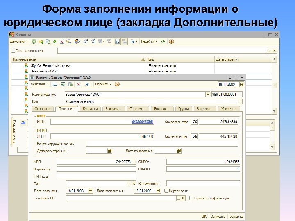Open Ответисполнитель selection ellipsis in Клиенты window
The width and height of the screenshot is (295, 221).
270,51
